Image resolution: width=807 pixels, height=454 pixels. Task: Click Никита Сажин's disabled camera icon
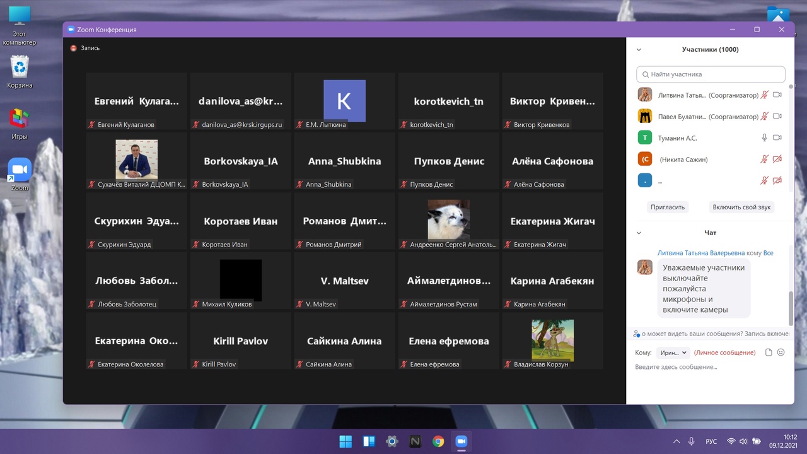tap(777, 160)
